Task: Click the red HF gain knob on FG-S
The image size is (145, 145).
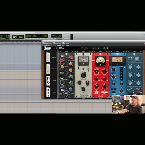Action: click(x=71, y=57)
